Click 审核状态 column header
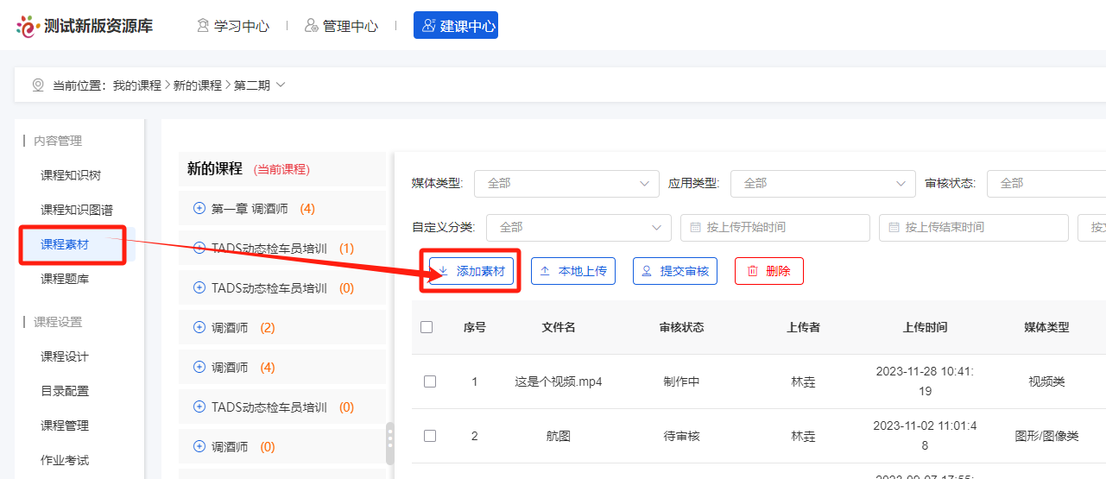Image resolution: width=1106 pixels, height=479 pixels. click(681, 327)
